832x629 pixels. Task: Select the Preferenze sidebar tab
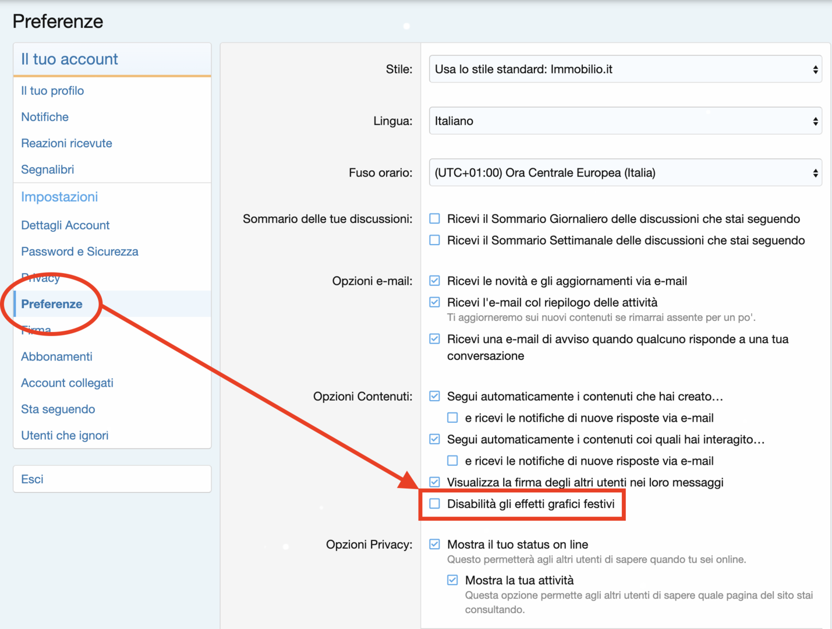pos(52,304)
